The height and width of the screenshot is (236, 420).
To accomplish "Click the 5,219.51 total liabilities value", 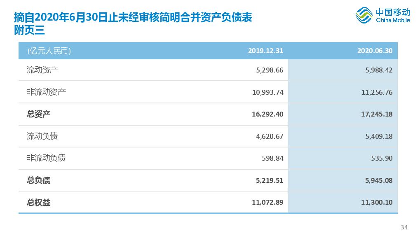I will click(x=270, y=181).
